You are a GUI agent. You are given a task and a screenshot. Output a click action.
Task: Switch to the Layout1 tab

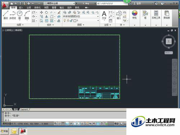coord(24,109)
